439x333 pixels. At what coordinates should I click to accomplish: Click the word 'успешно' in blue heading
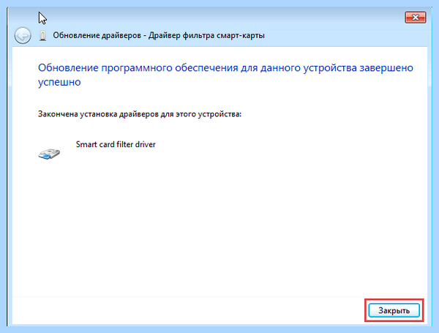pyautogui.click(x=59, y=82)
